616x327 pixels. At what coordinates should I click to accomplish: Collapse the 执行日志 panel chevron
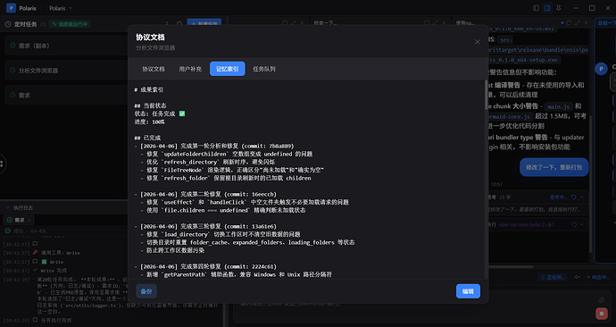[x=7, y=207]
